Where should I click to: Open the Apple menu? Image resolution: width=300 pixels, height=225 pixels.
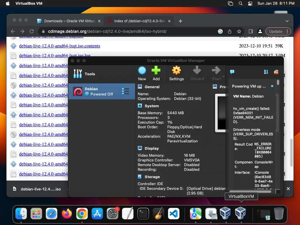point(8,4)
